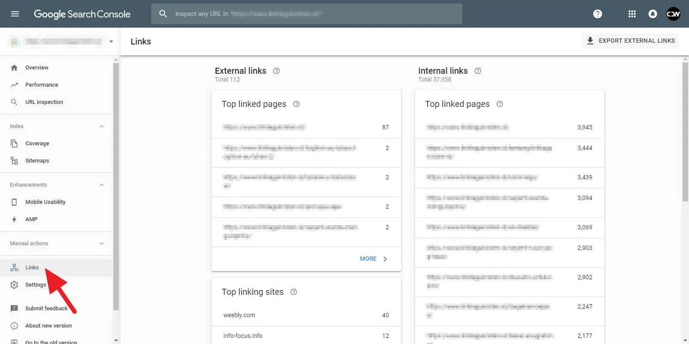Image resolution: width=689 pixels, height=344 pixels.
Task: Open the Mobile Usability report
Action: tap(56, 202)
